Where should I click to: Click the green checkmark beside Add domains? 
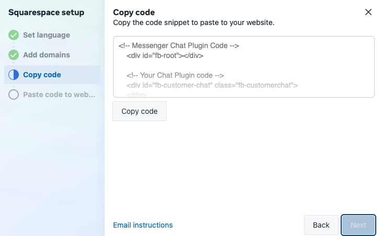(x=14, y=55)
